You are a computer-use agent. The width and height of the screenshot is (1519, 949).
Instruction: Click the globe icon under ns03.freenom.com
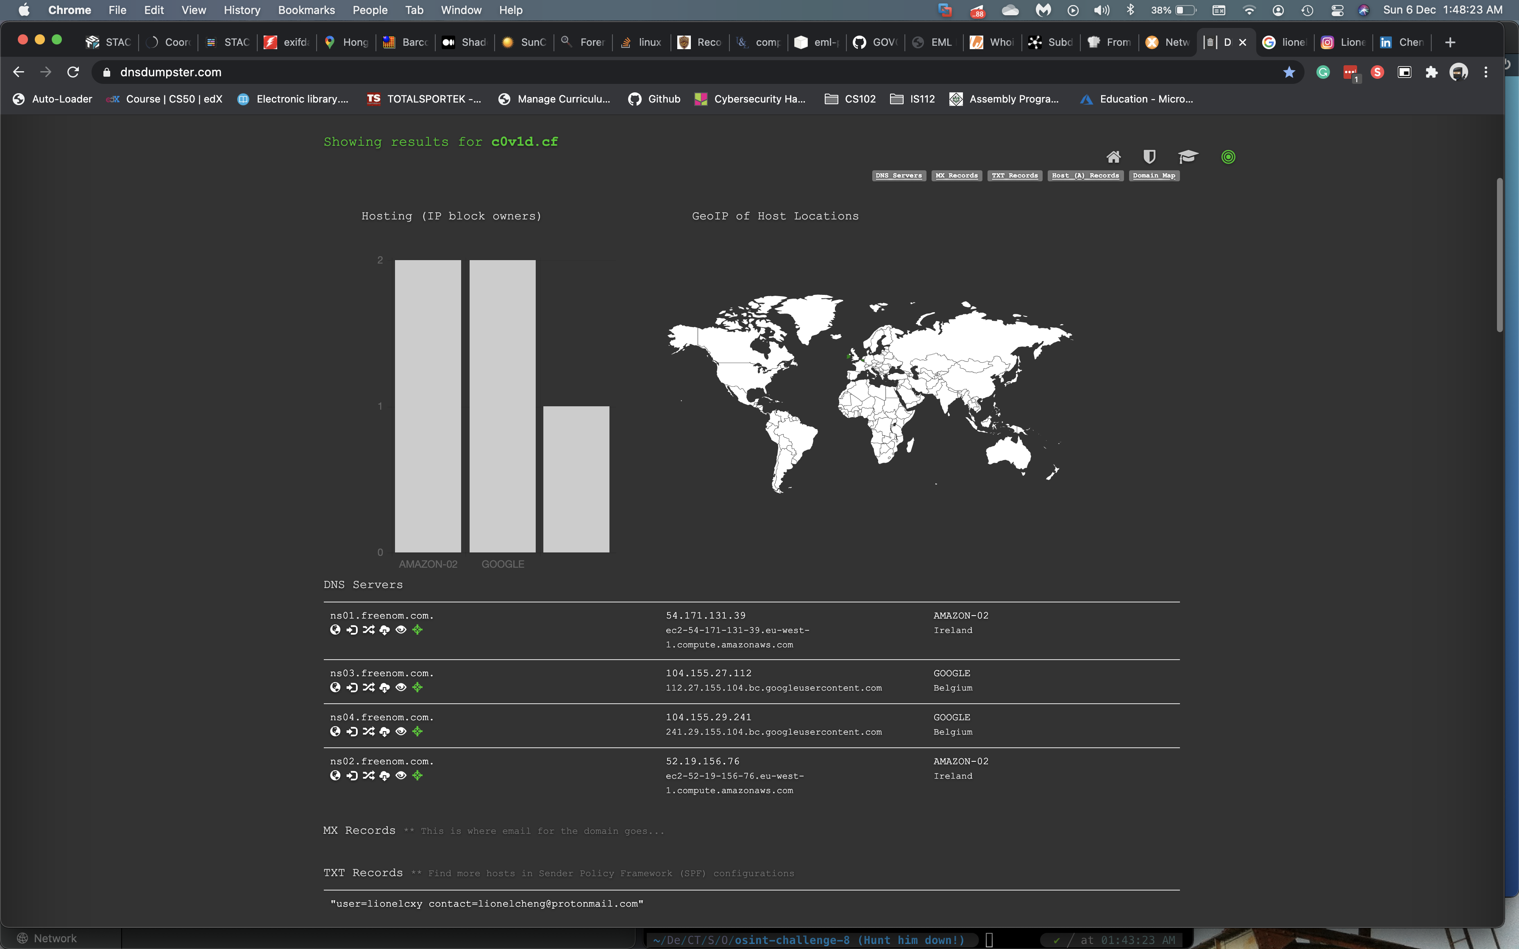[x=335, y=687]
